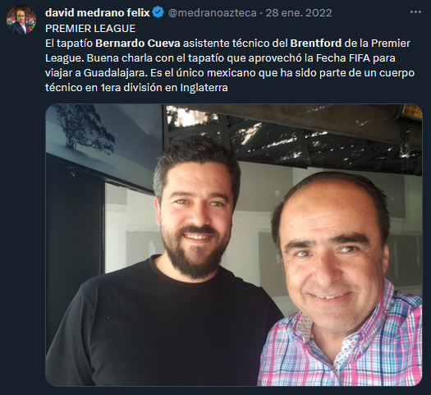This screenshot has height=395, width=431.
Task: Click the latticed ceiling area of the photo
Action: click(x=294, y=137)
